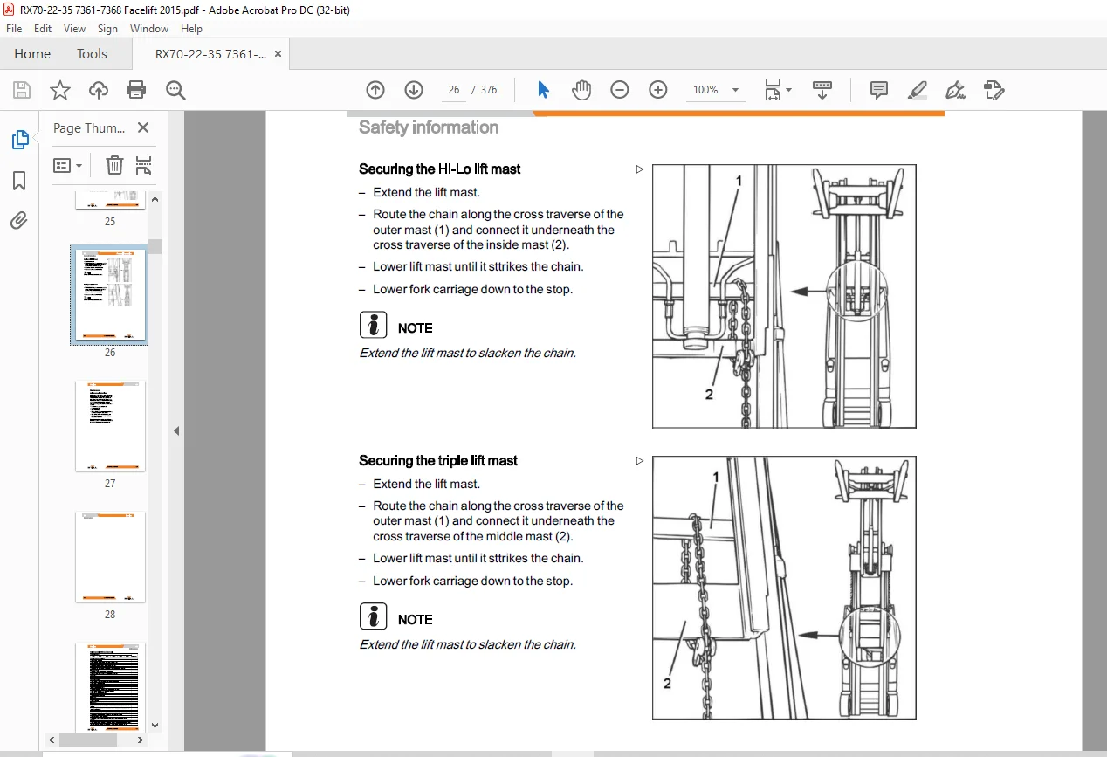1107x757 pixels.
Task: Select the arrow selection tool
Action: click(543, 90)
